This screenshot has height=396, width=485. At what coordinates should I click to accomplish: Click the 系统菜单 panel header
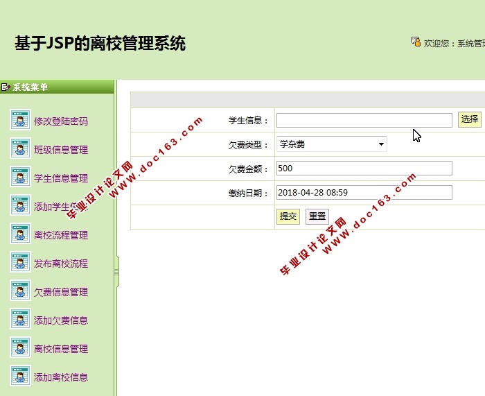(x=57, y=87)
